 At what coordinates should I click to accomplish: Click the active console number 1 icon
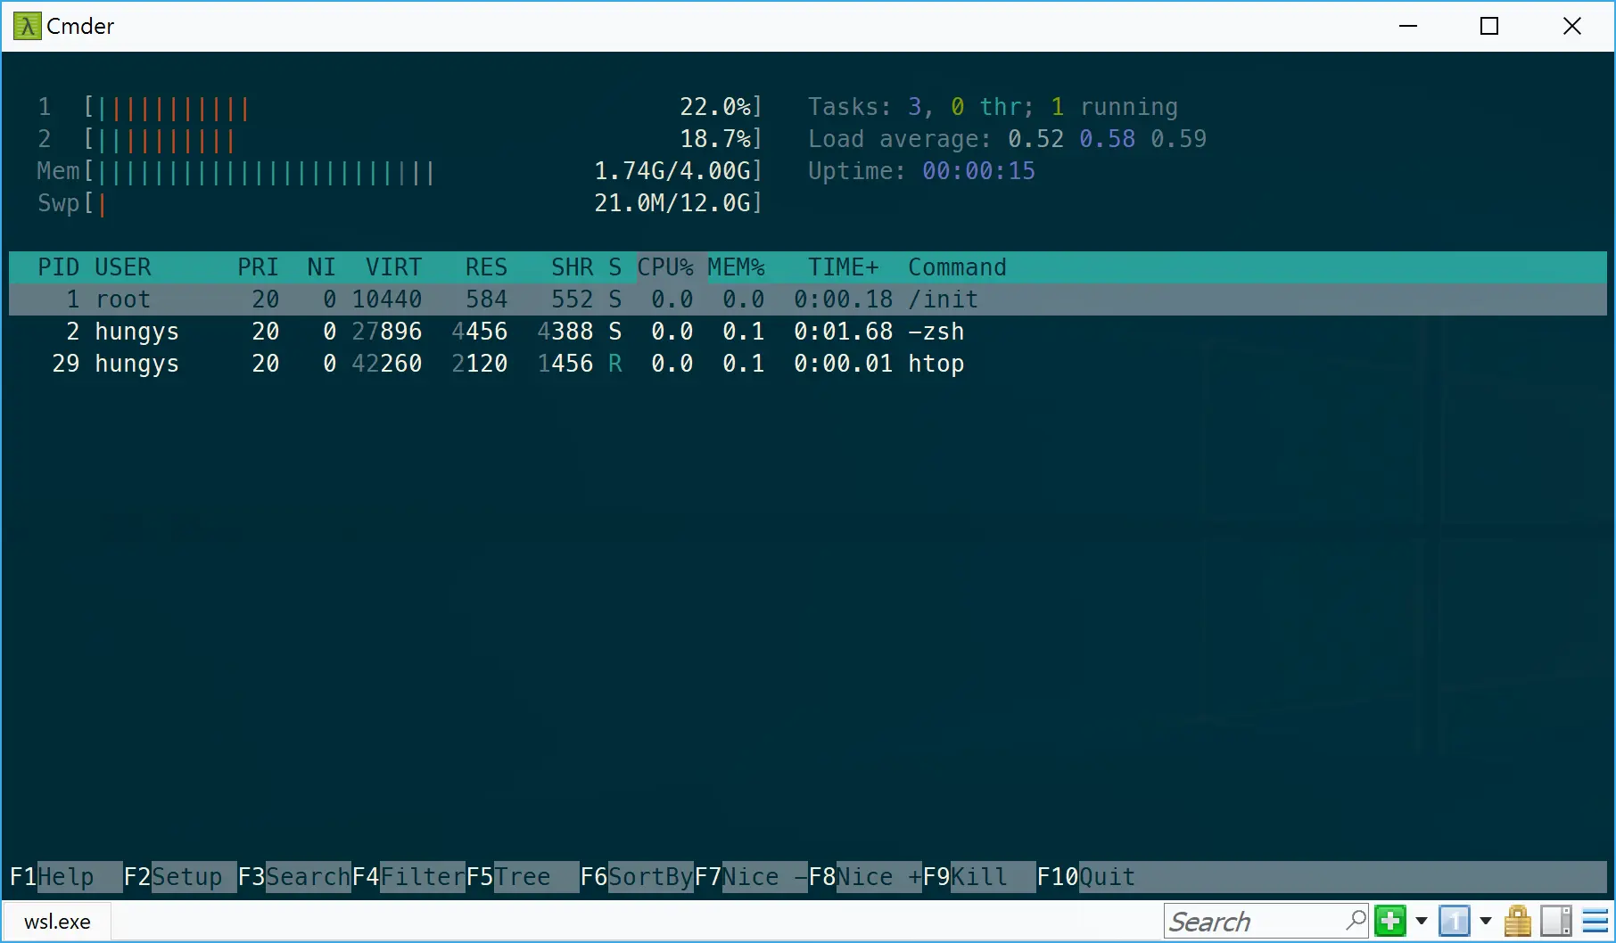pyautogui.click(x=1454, y=921)
